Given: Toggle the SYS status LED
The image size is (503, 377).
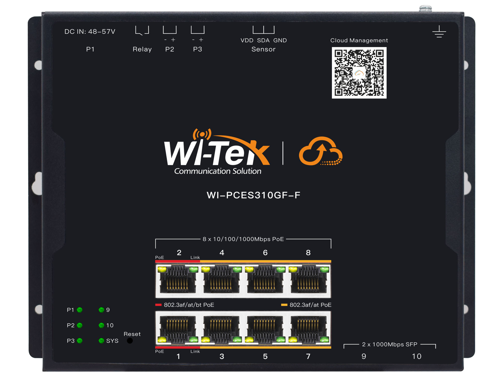Looking at the screenshot, I should (x=102, y=341).
